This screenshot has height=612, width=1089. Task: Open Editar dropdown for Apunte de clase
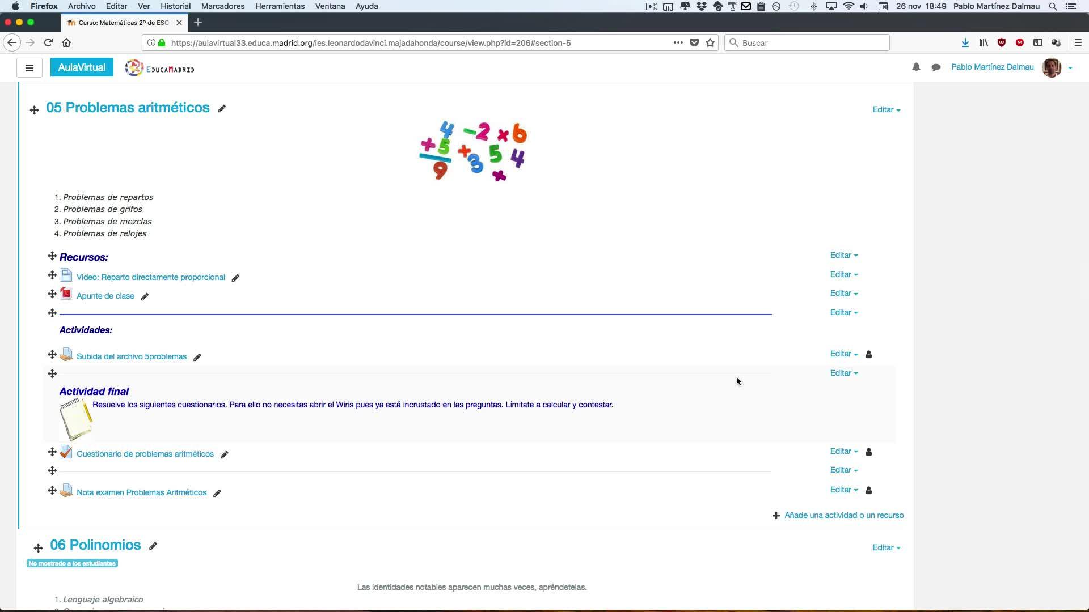tap(843, 294)
